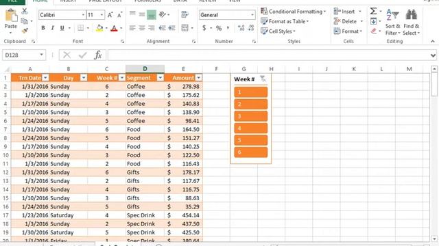Open Find & Select menu

coord(412,22)
